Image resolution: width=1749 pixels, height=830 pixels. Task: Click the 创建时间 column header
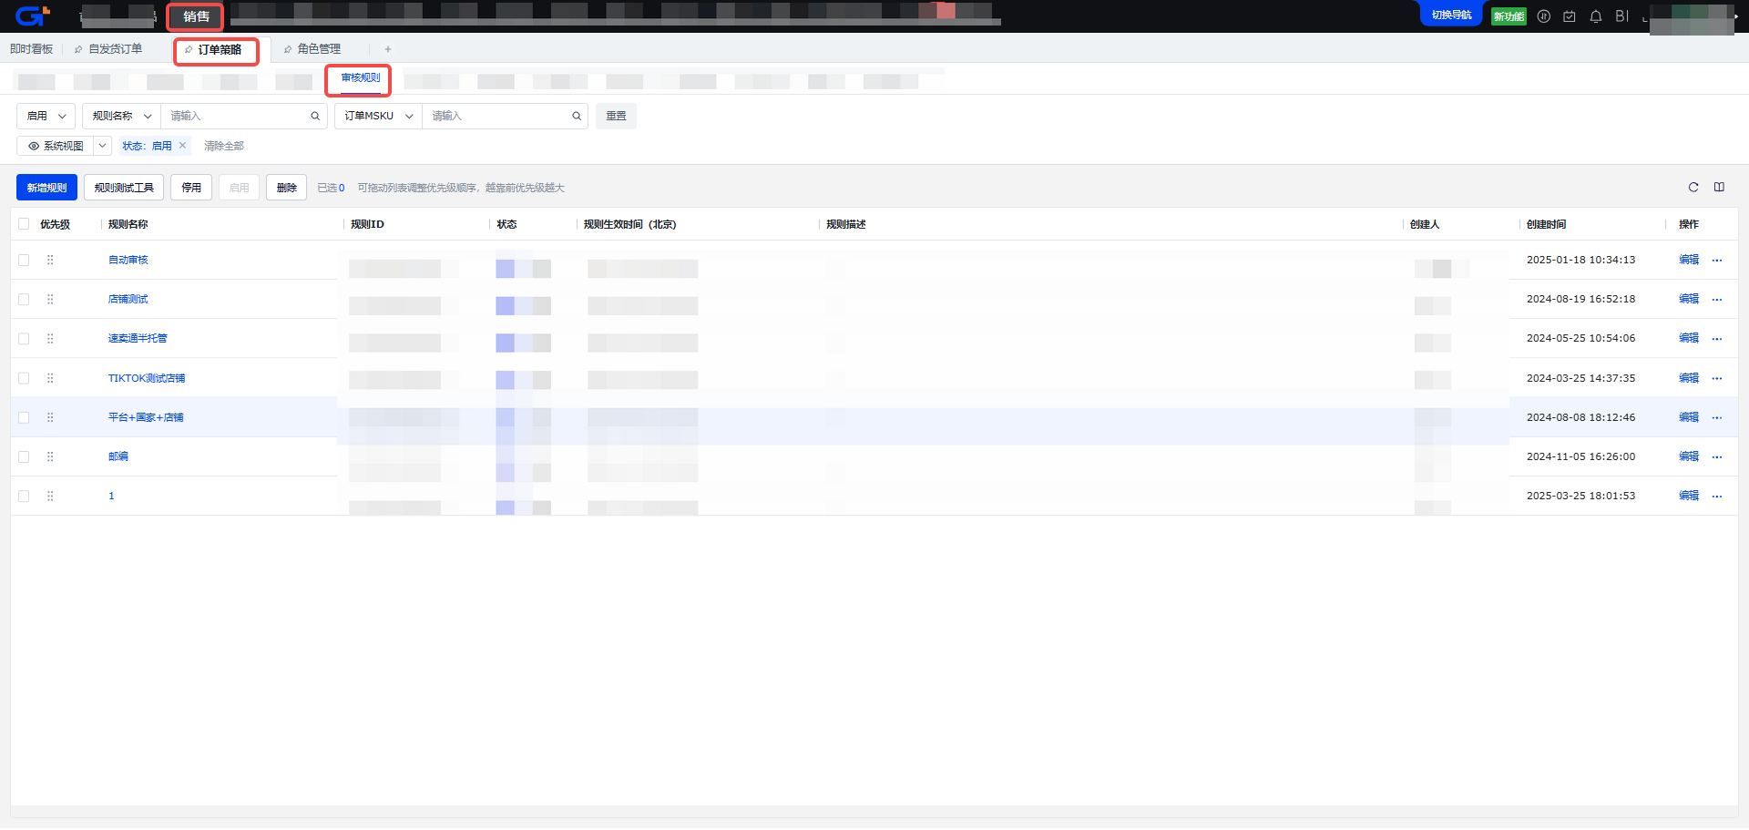click(1547, 224)
